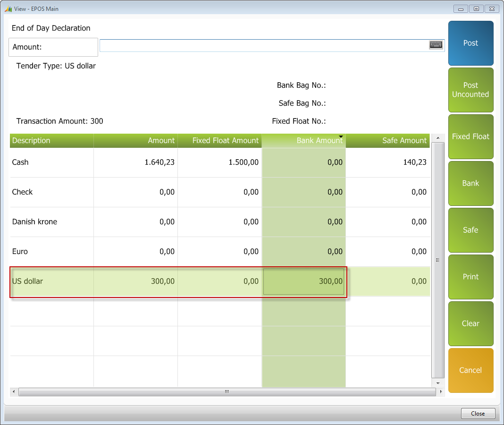Sort by the Description column header

click(x=51, y=141)
